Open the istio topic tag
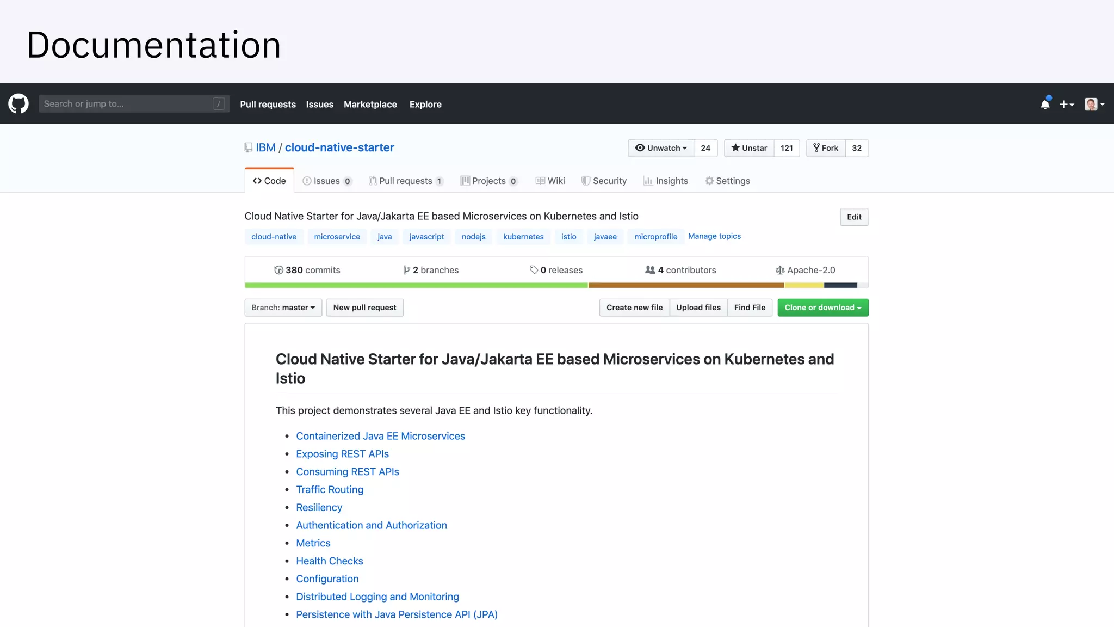1114x627 pixels. tap(568, 237)
